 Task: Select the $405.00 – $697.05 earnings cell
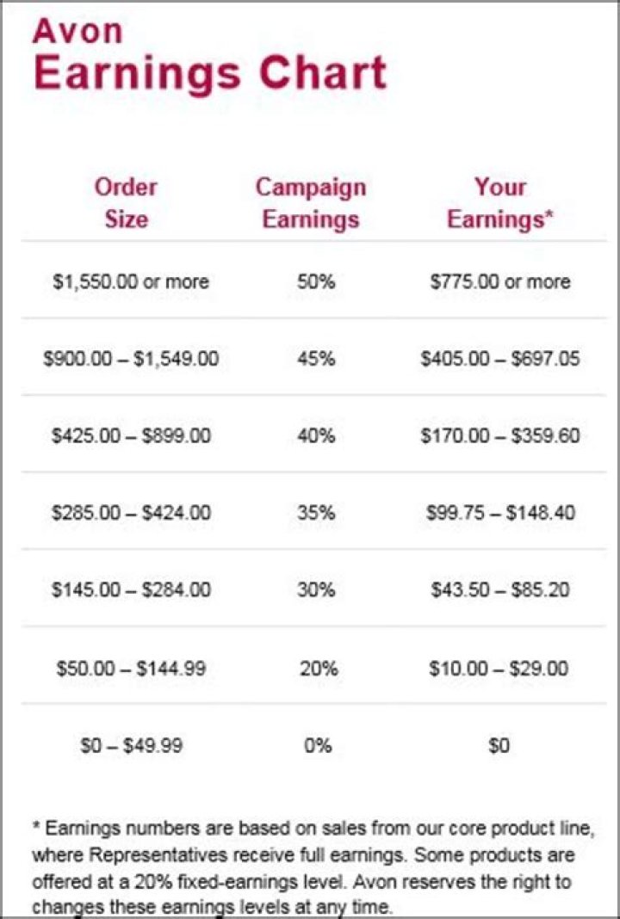pyautogui.click(x=500, y=358)
